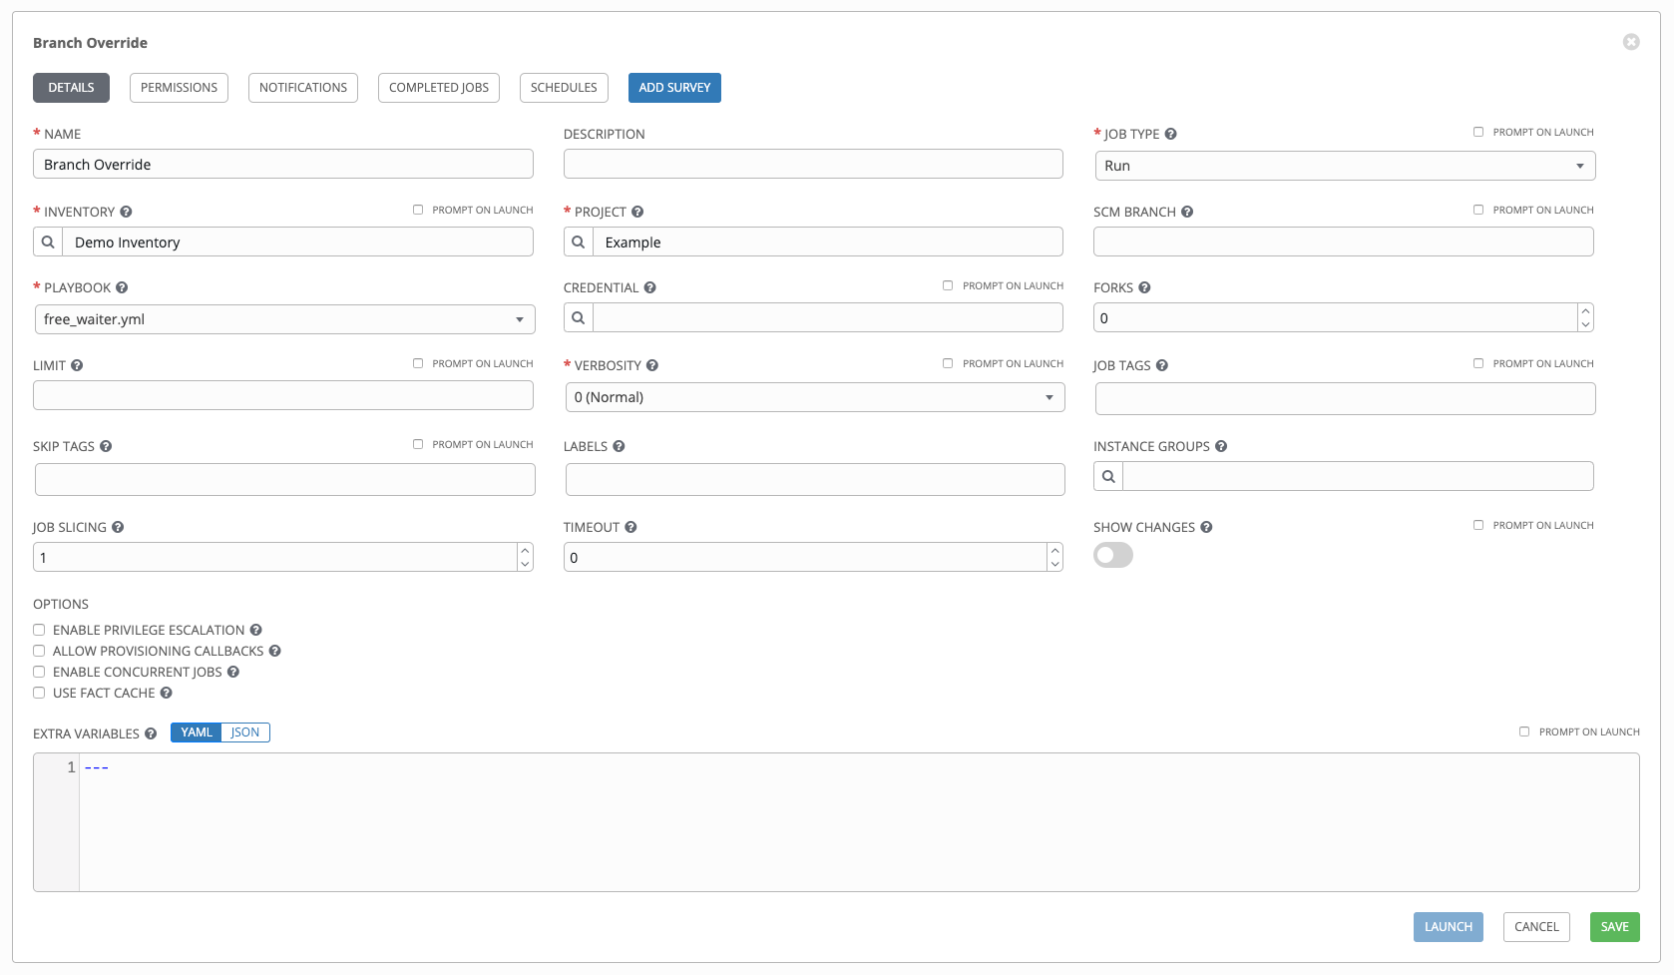Click the help icon next to Extra Variables
The height and width of the screenshot is (975, 1674).
click(x=151, y=733)
